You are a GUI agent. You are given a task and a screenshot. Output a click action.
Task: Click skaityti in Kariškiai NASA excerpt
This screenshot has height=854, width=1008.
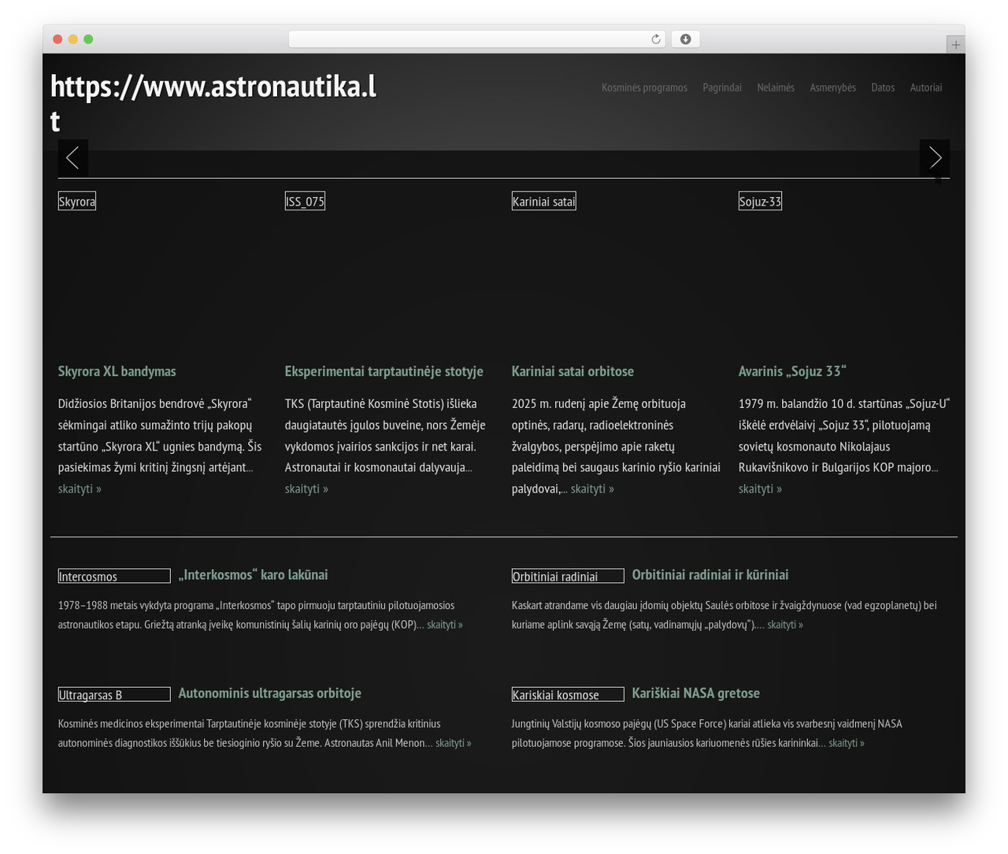pyautogui.click(x=847, y=742)
